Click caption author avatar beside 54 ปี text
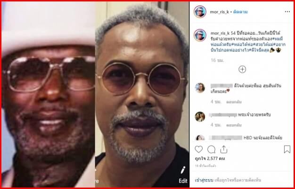 point(200,35)
